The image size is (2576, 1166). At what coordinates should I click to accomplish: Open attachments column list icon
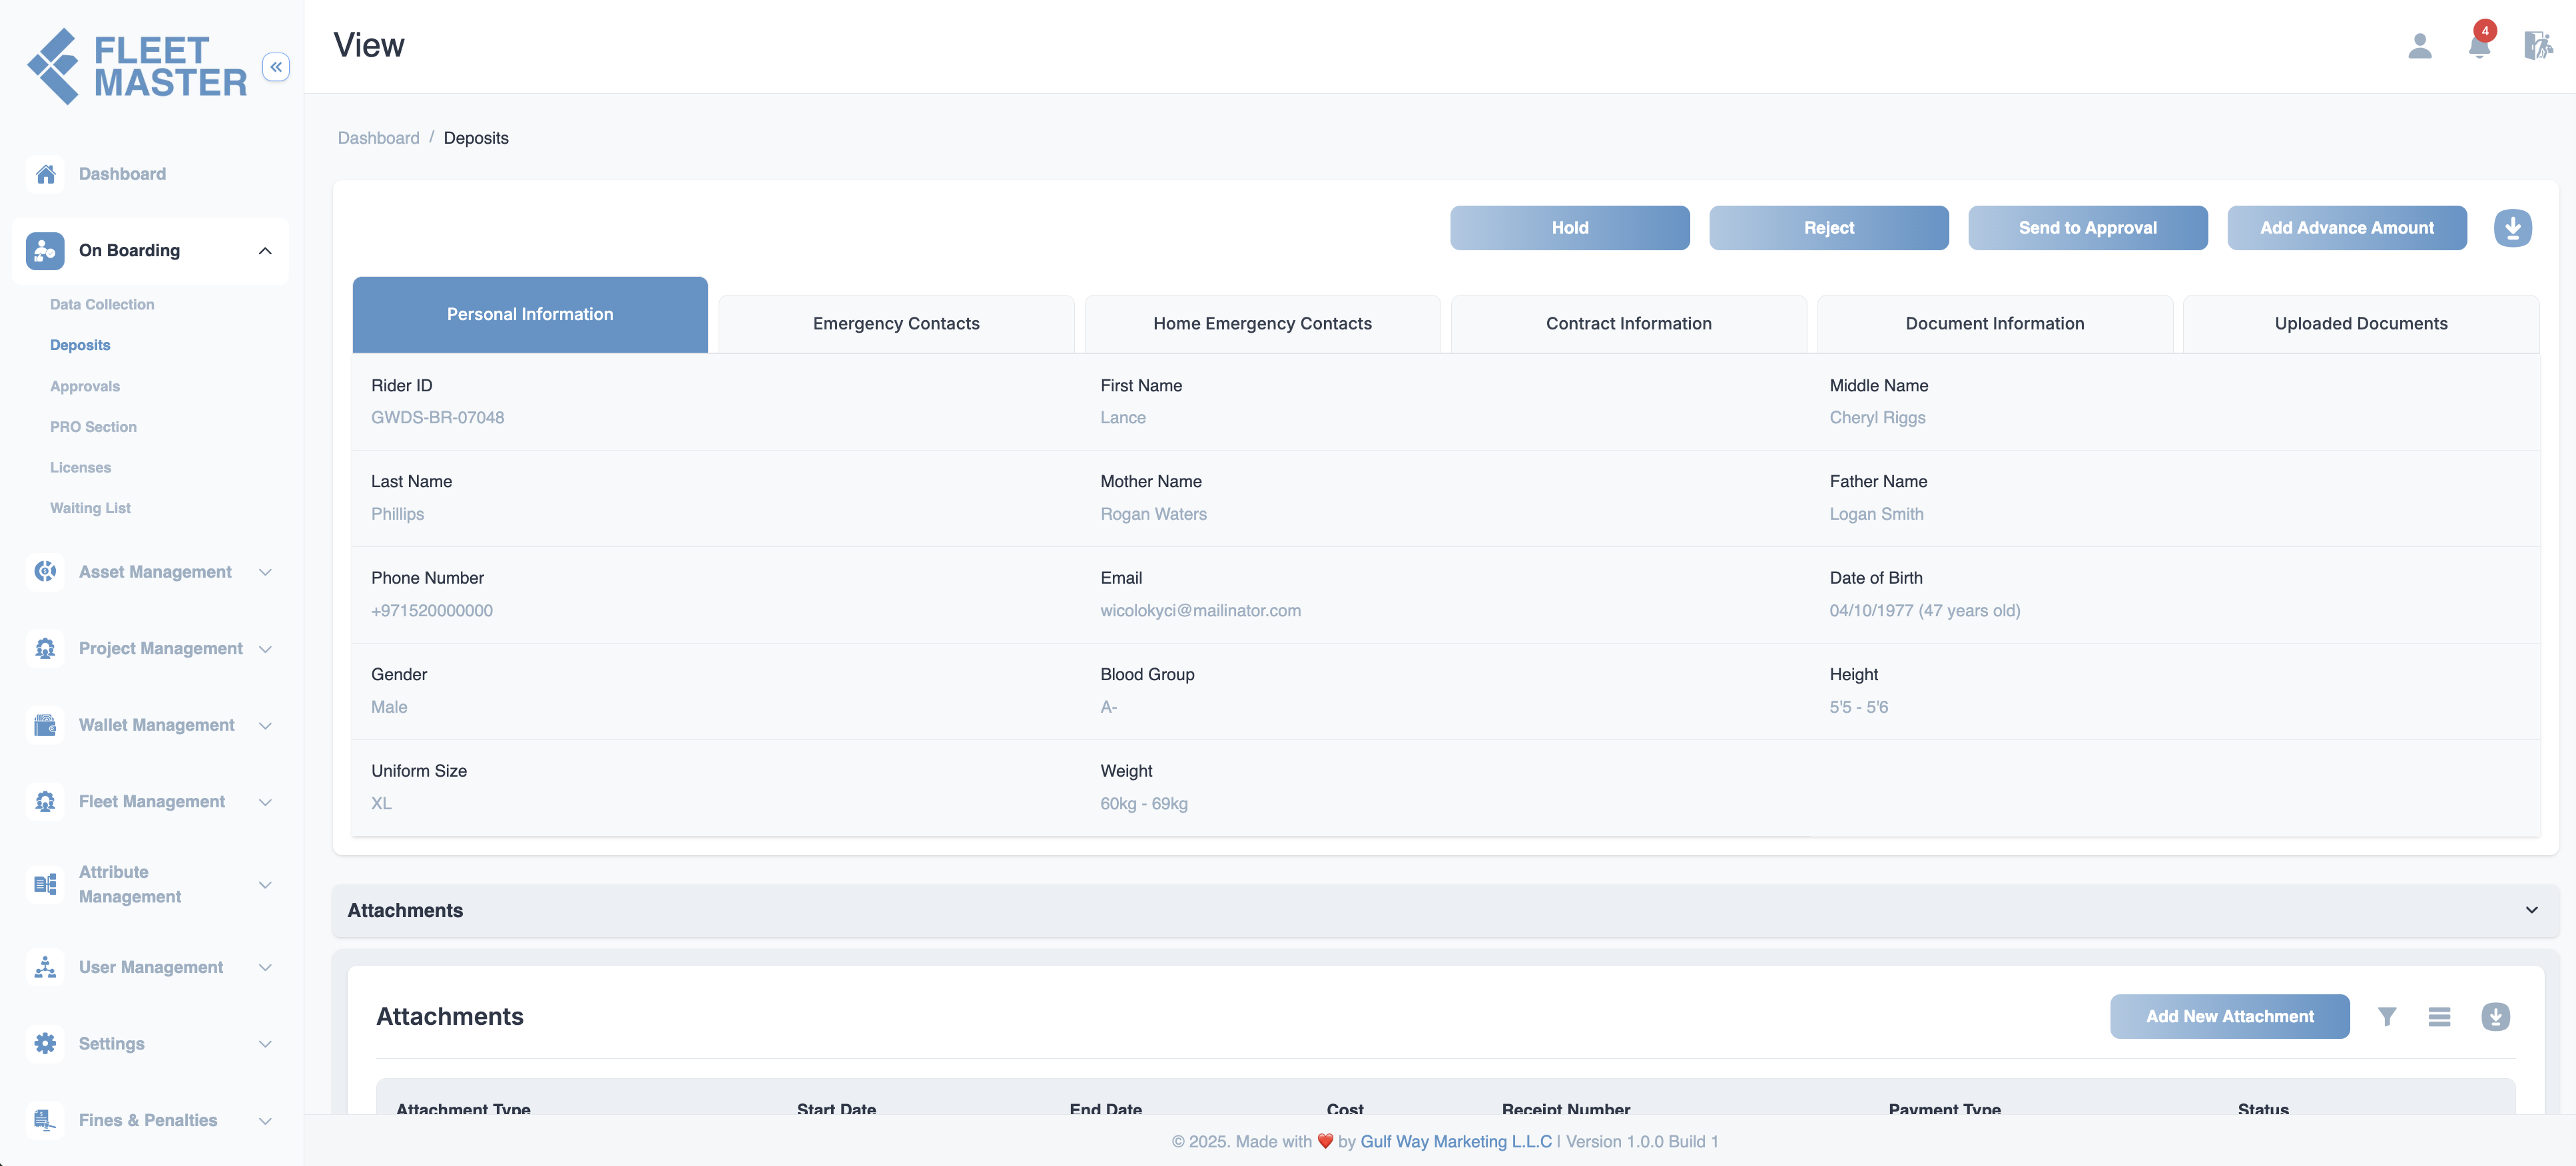2439,1016
